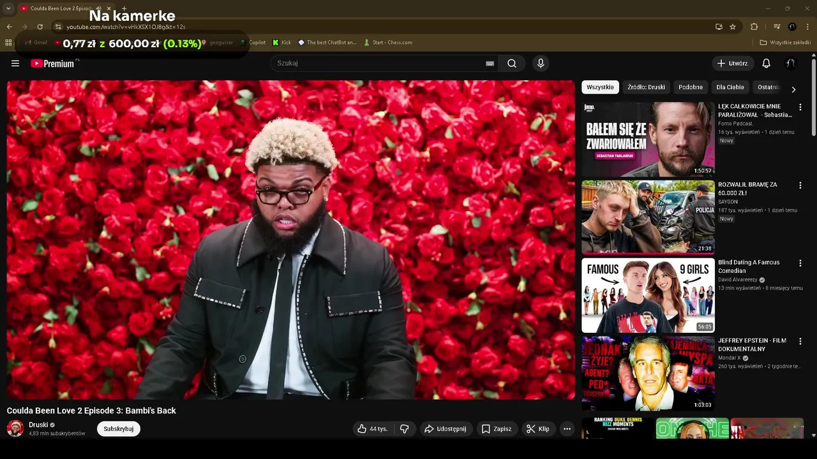Open ROZWALIŁ BRAMĘ police car thumbnail
This screenshot has width=817, height=459.
click(648, 217)
